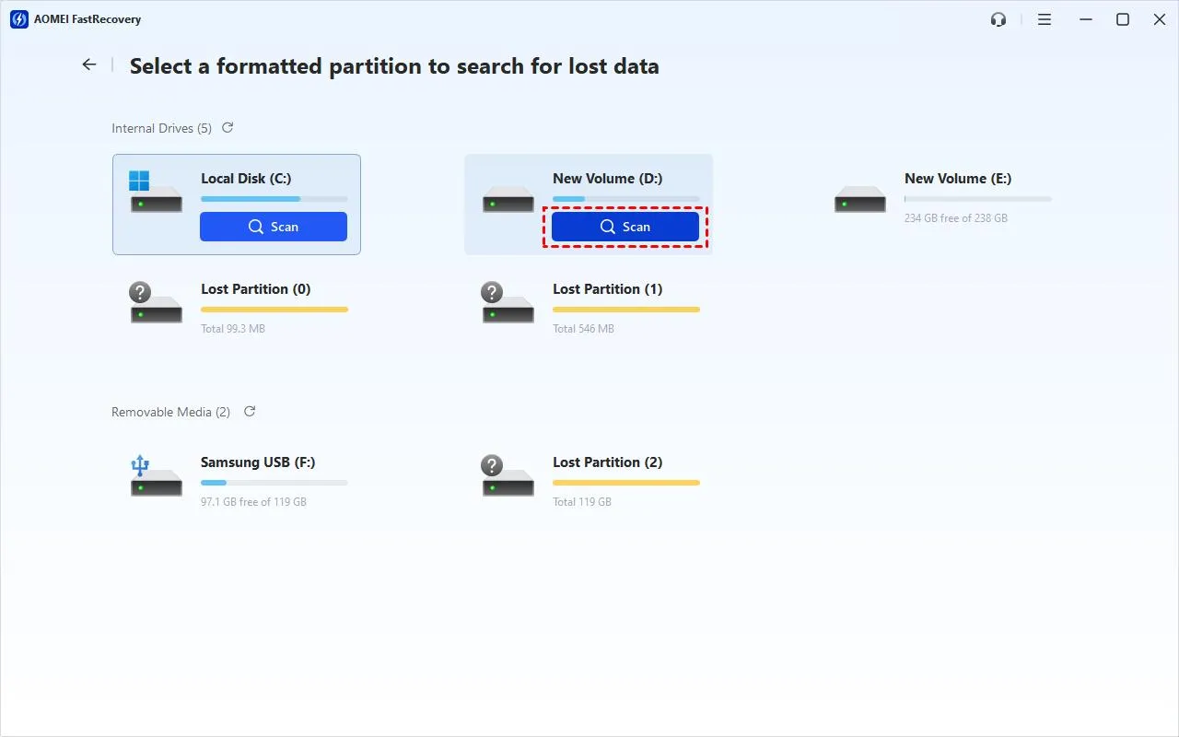Scan the New Volume (D:) partition
This screenshot has height=737, width=1179.
click(x=625, y=227)
